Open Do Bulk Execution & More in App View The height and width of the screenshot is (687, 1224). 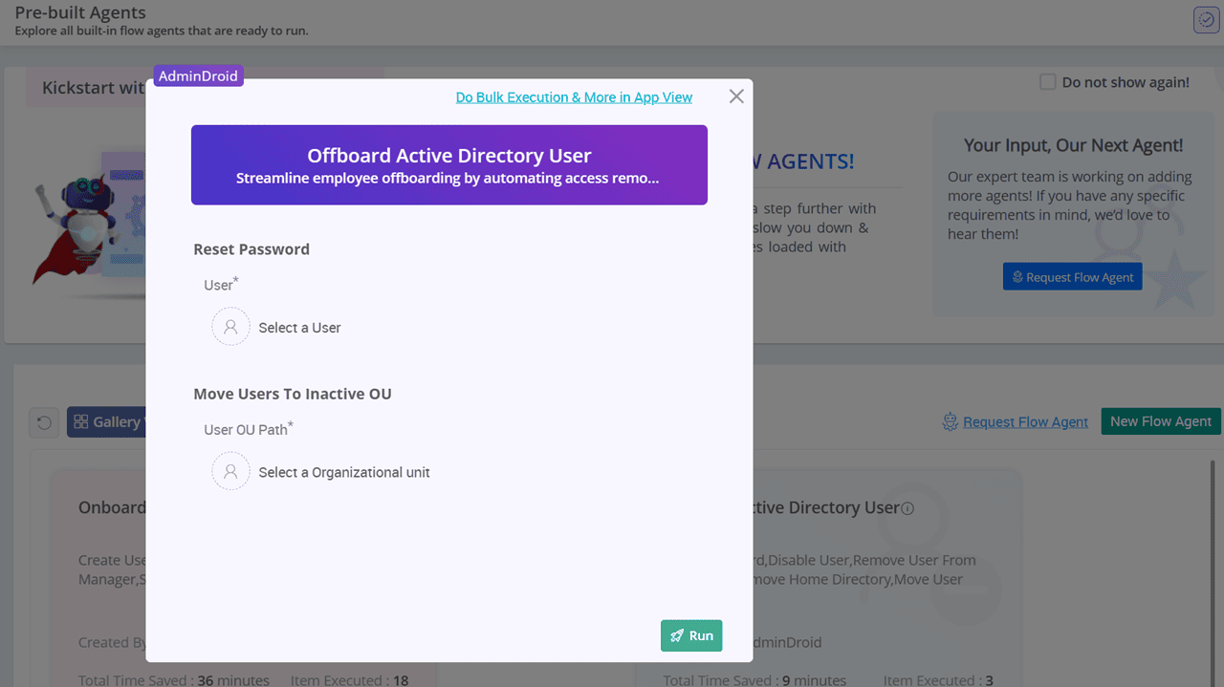click(574, 97)
